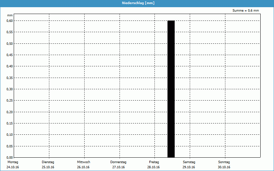274x171 pixels.
Task: Click the 0,05 y-axis value
Action: [x=10, y=146]
